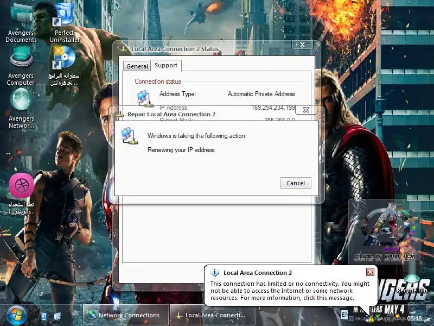Click the limited connectivity balloon message text

tap(290, 291)
